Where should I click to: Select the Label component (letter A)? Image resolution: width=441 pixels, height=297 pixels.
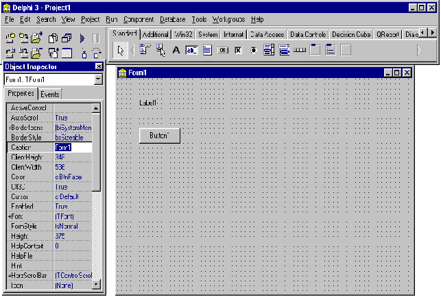coord(176,50)
